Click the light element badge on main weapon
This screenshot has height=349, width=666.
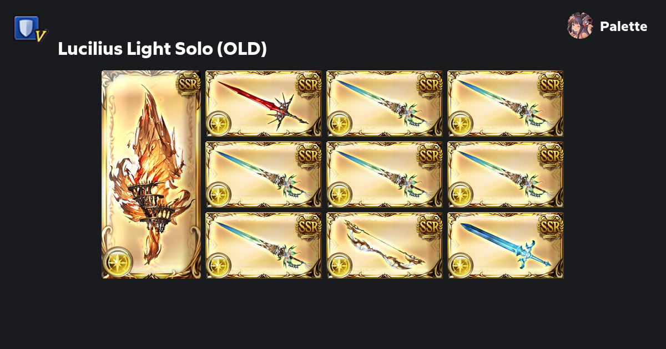coord(118,261)
